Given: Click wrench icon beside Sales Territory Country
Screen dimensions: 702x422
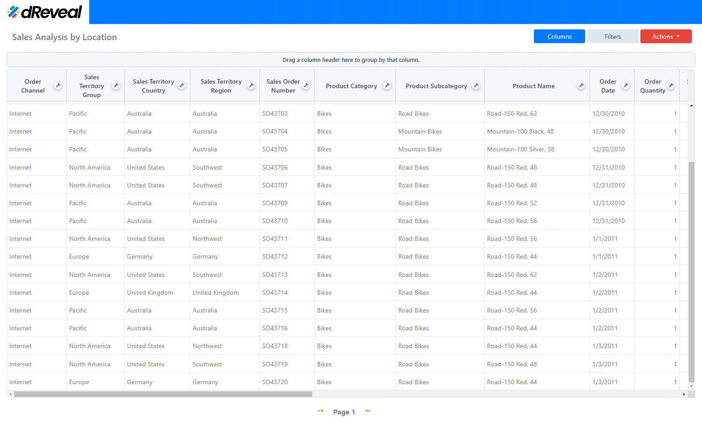Looking at the screenshot, I should pos(182,85).
